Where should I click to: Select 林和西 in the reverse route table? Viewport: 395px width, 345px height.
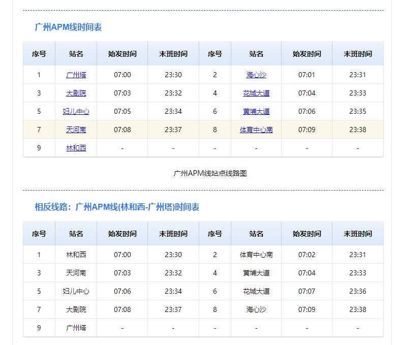click(x=76, y=255)
